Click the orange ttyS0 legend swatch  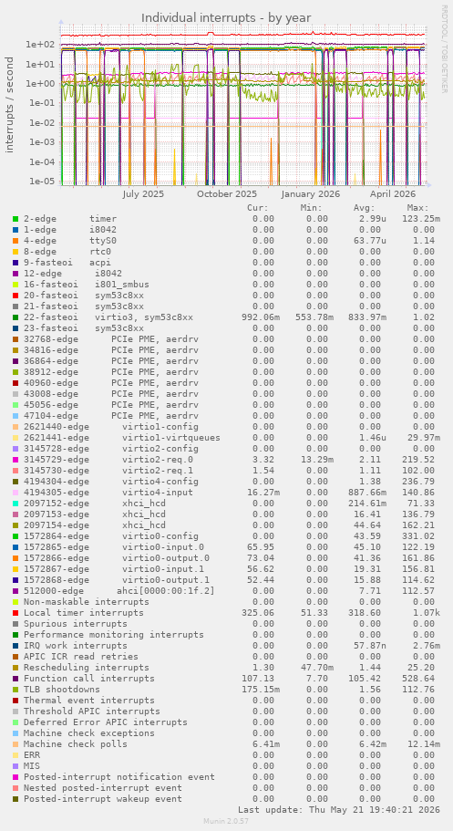click(15, 241)
